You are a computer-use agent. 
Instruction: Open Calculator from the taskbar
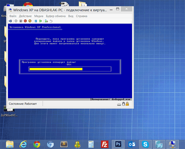[x=91, y=144]
